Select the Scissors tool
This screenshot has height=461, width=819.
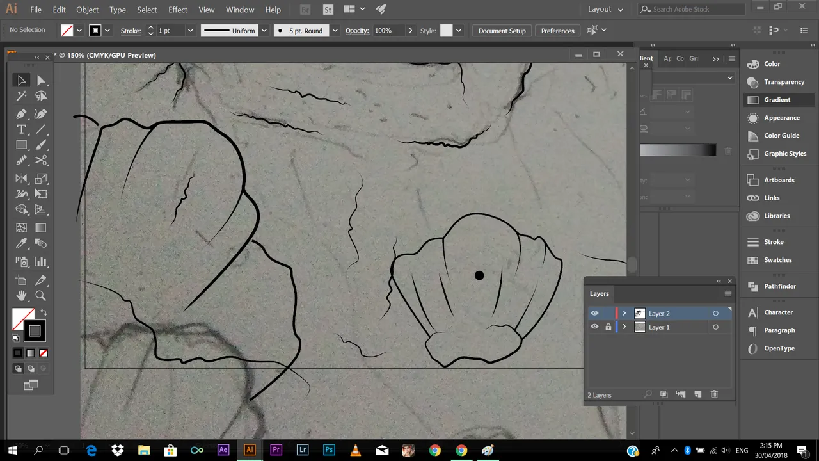pos(41,161)
